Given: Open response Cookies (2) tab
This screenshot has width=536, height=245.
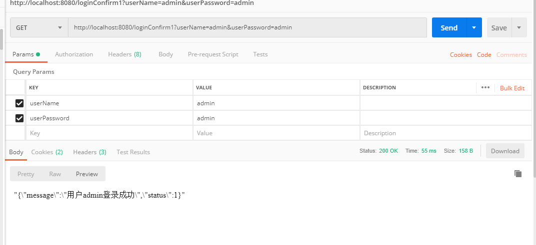Looking at the screenshot, I should click(47, 152).
